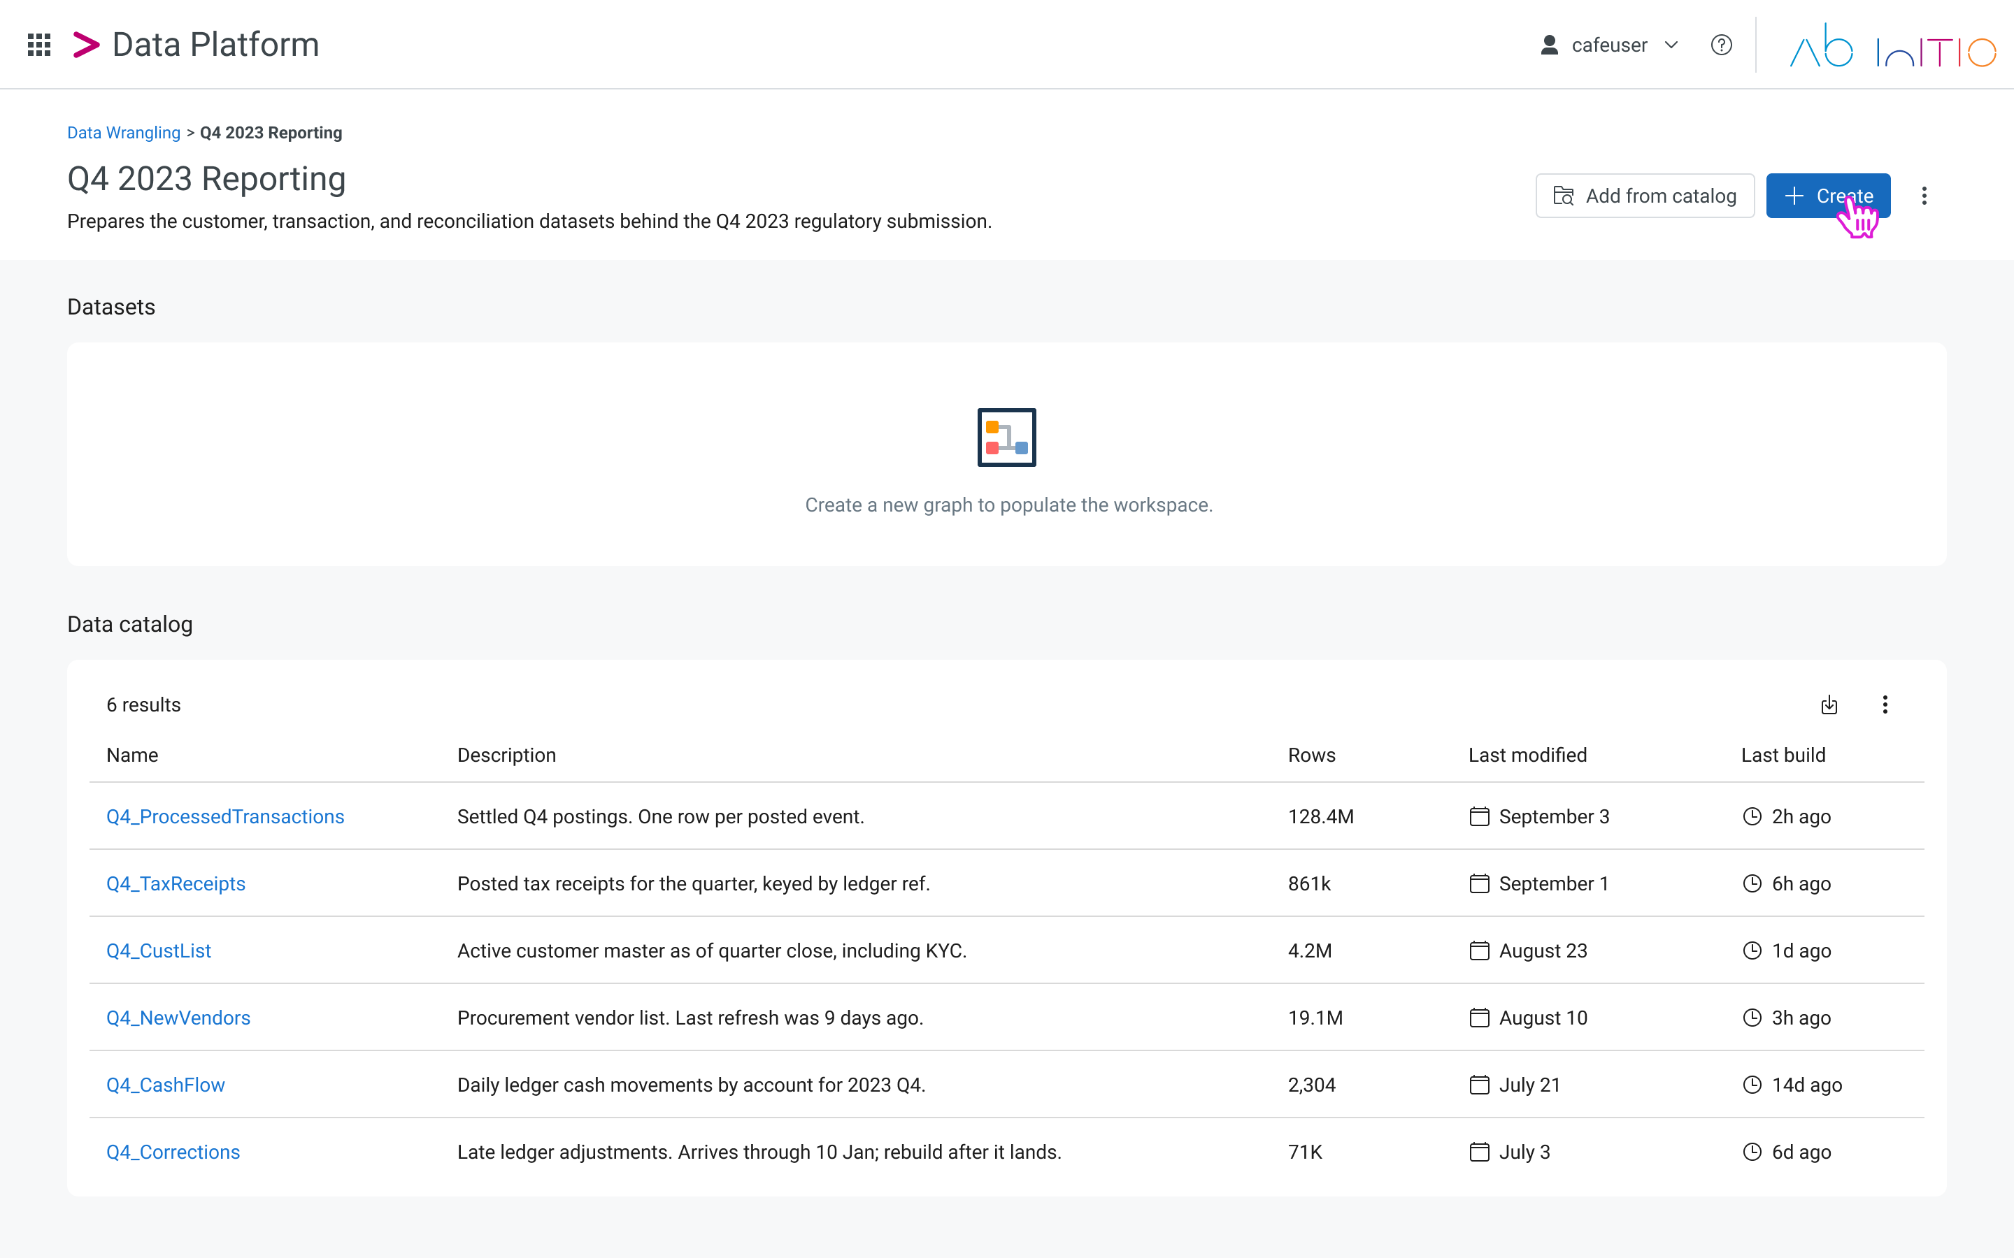Open the Q4_CashFlow dataset
2014x1258 pixels.
(x=166, y=1085)
